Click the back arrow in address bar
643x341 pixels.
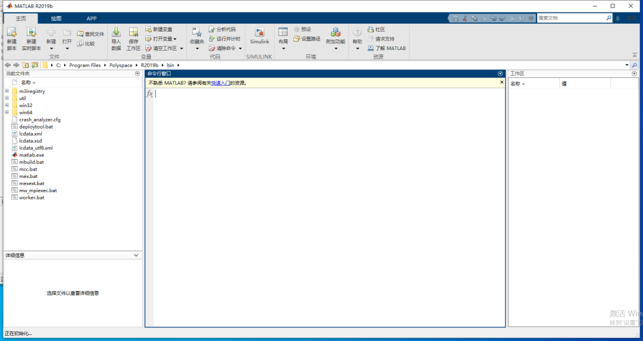pos(7,65)
